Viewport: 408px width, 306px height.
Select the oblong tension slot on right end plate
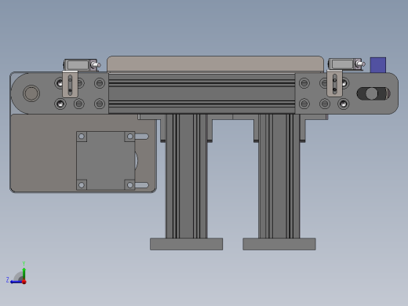coord(373,93)
